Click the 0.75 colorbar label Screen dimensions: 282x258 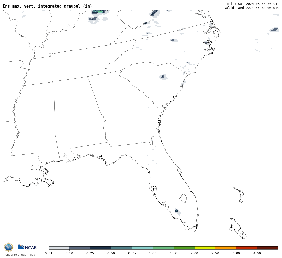click(x=132, y=253)
